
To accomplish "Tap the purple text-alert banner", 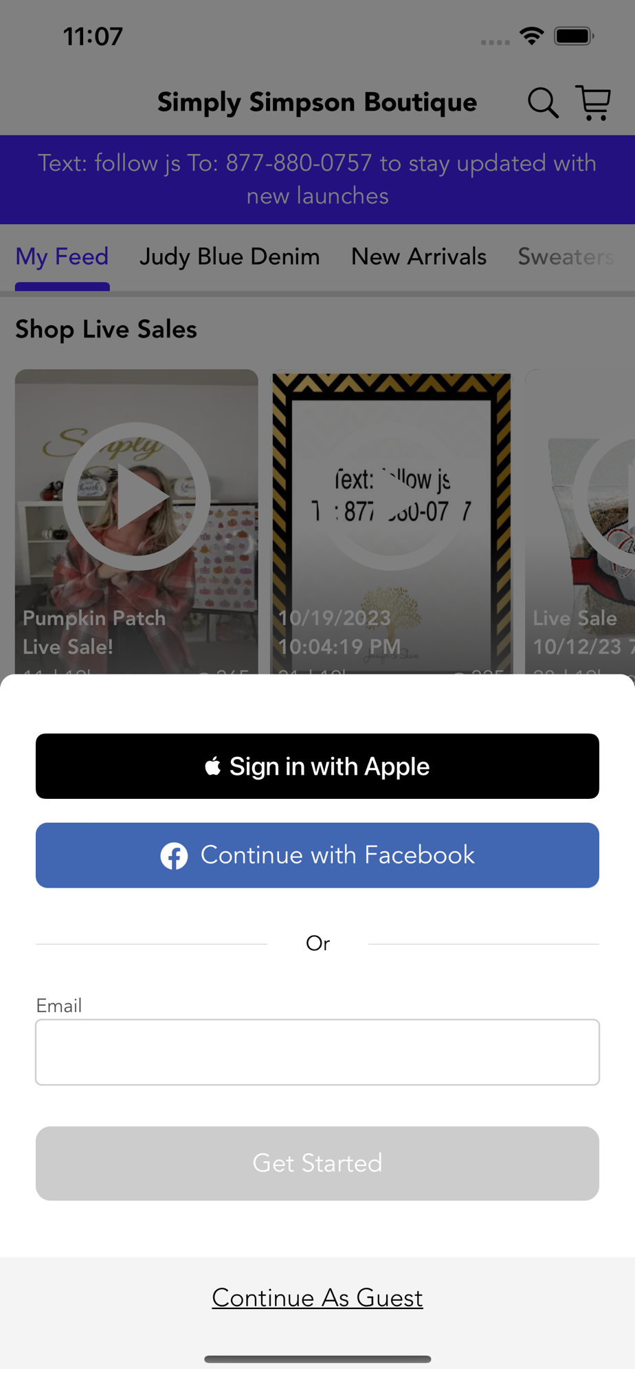I will coord(317,179).
